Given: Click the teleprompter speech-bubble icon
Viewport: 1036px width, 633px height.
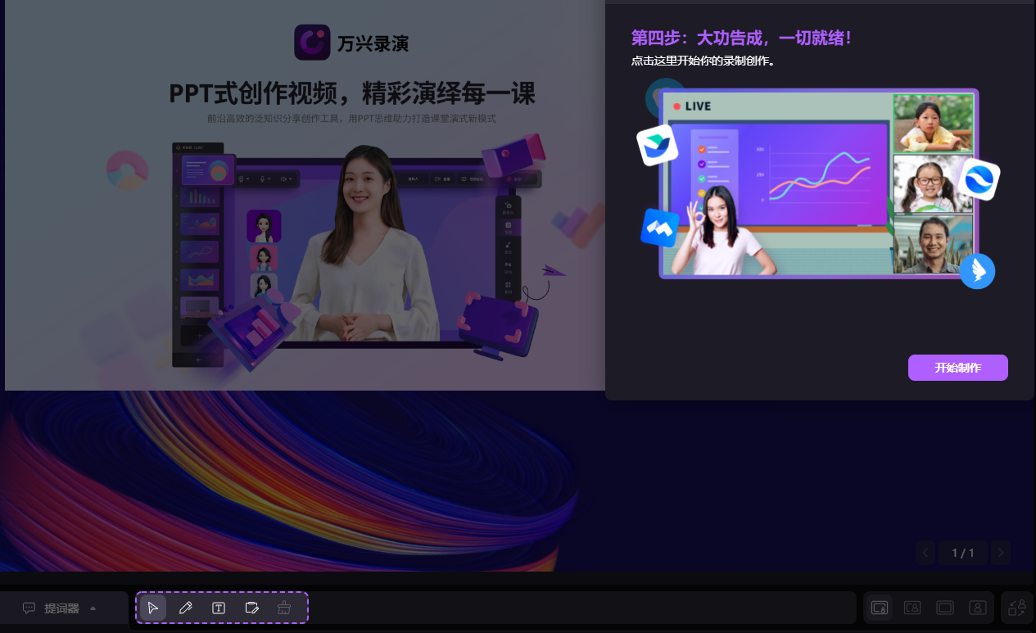Looking at the screenshot, I should tap(29, 608).
